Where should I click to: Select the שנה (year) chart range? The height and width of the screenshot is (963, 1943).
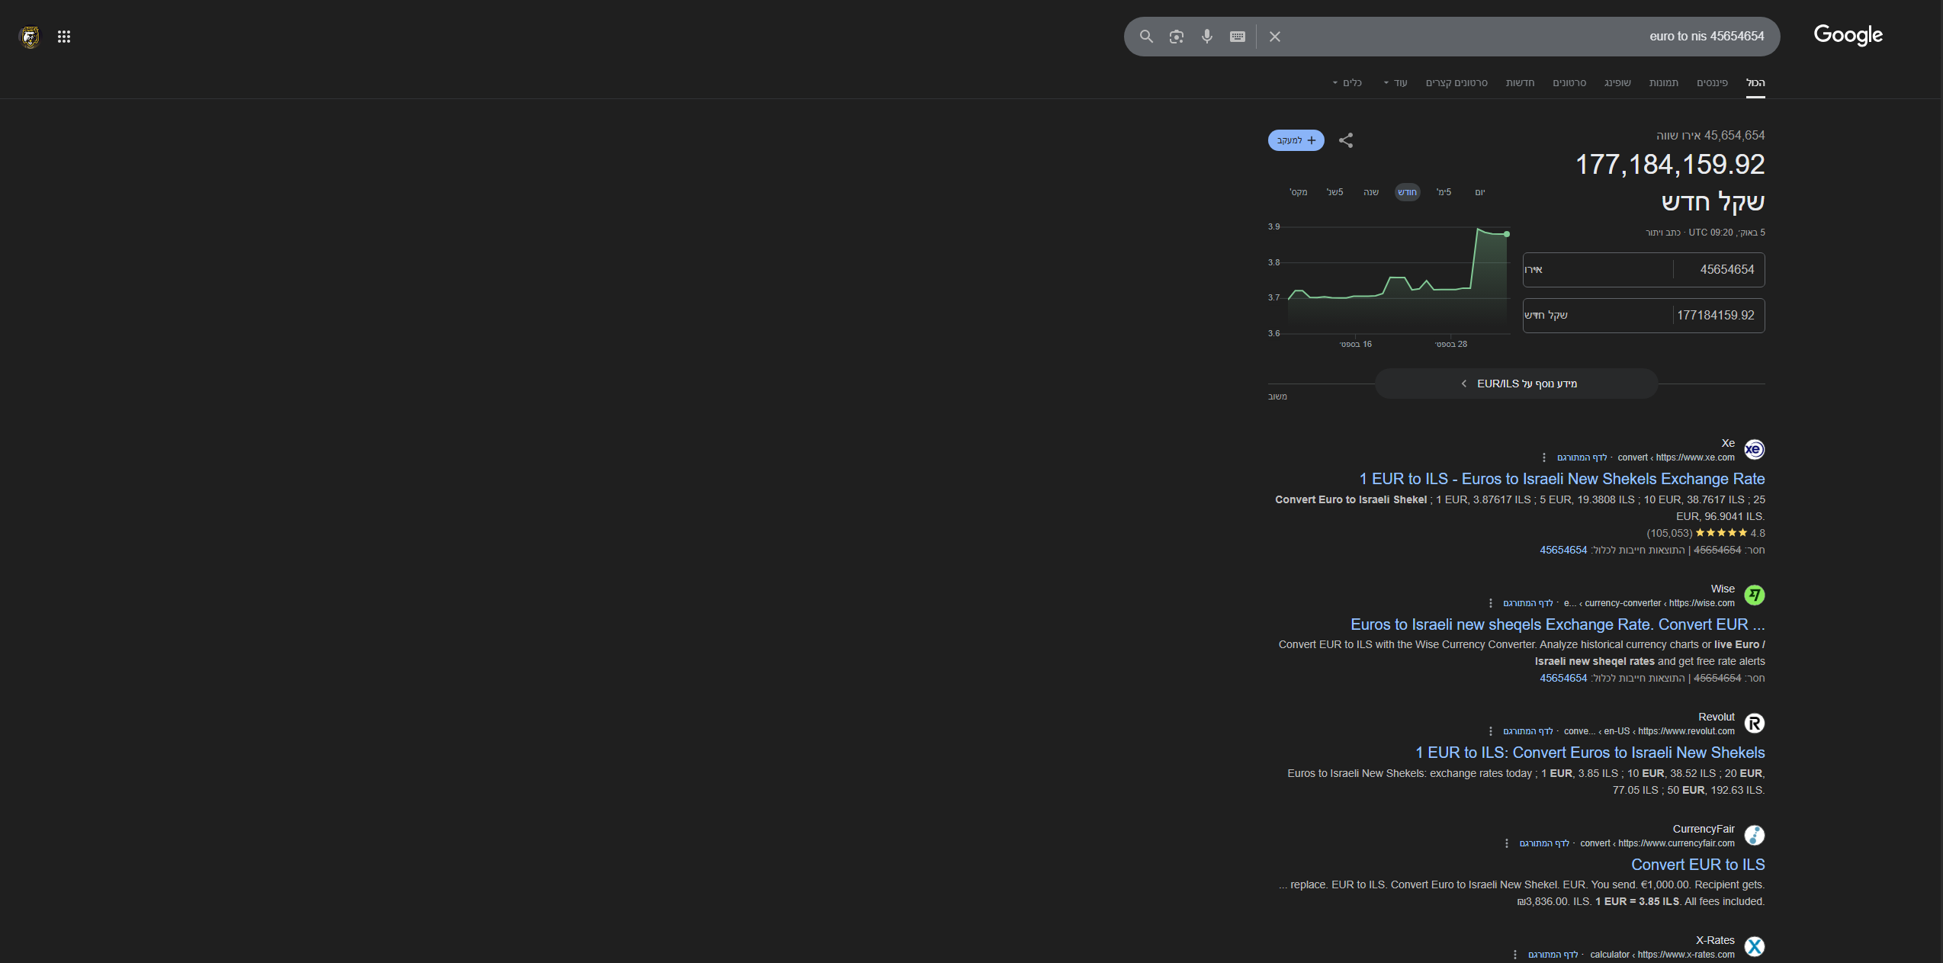coord(1370,191)
